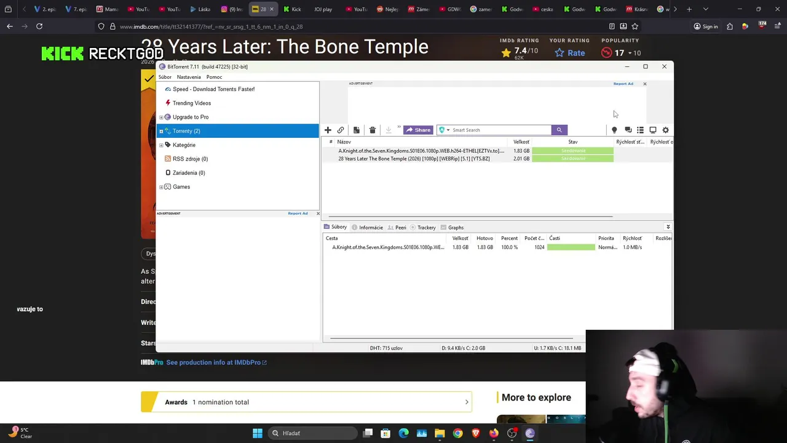Click the greyed-out download arrow toolbar icon
The width and height of the screenshot is (787, 443).
click(389, 130)
